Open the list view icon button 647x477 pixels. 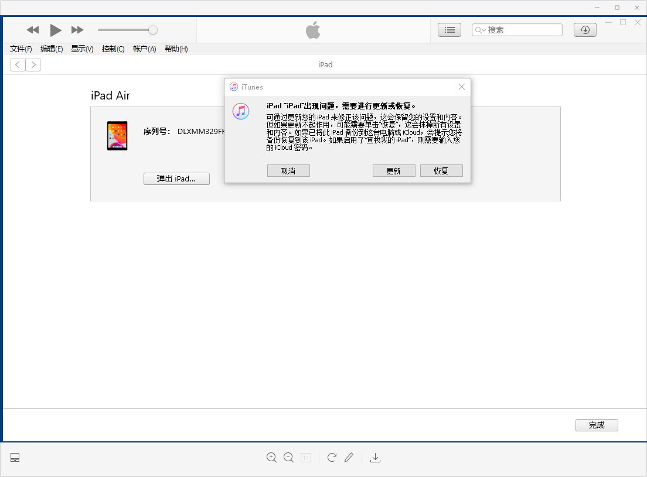pyautogui.click(x=450, y=30)
